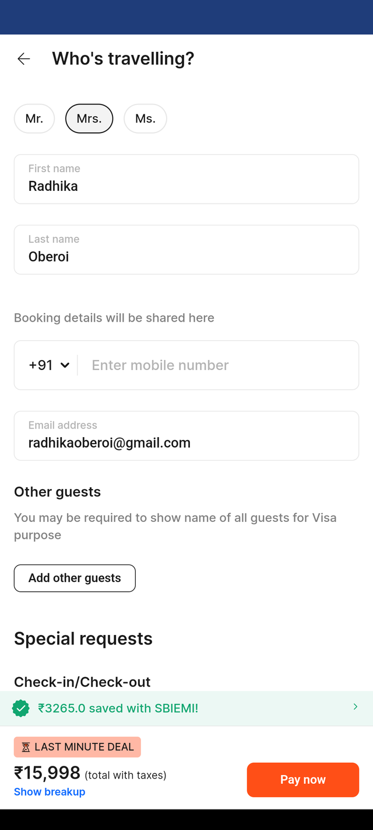Expand country code list via down chevron
373x830 pixels.
click(65, 365)
